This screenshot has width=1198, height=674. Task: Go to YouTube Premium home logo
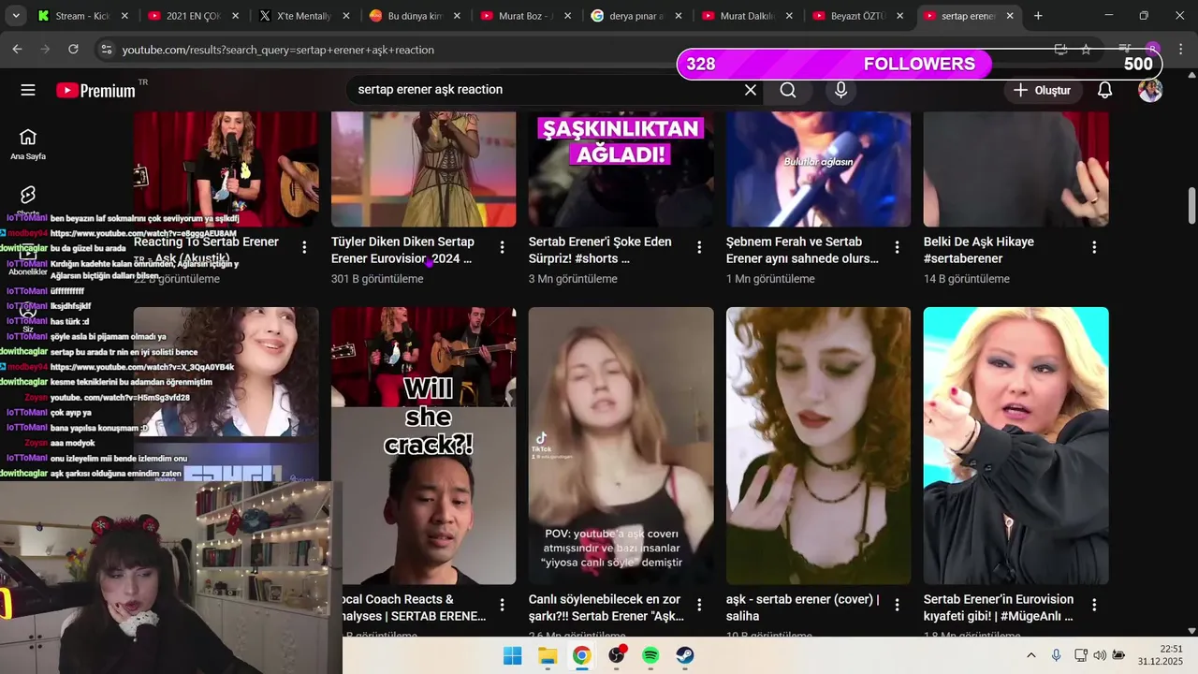pyautogui.click(x=95, y=90)
